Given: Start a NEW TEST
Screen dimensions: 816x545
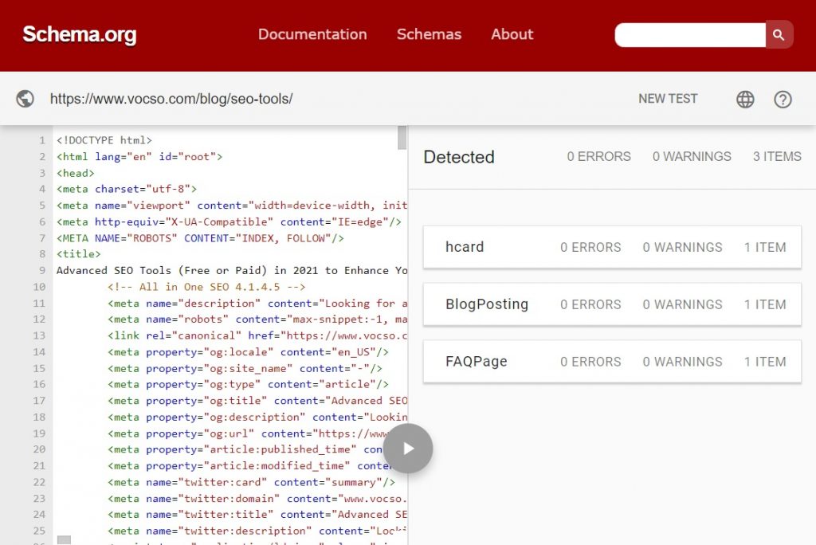Looking at the screenshot, I should tap(668, 99).
